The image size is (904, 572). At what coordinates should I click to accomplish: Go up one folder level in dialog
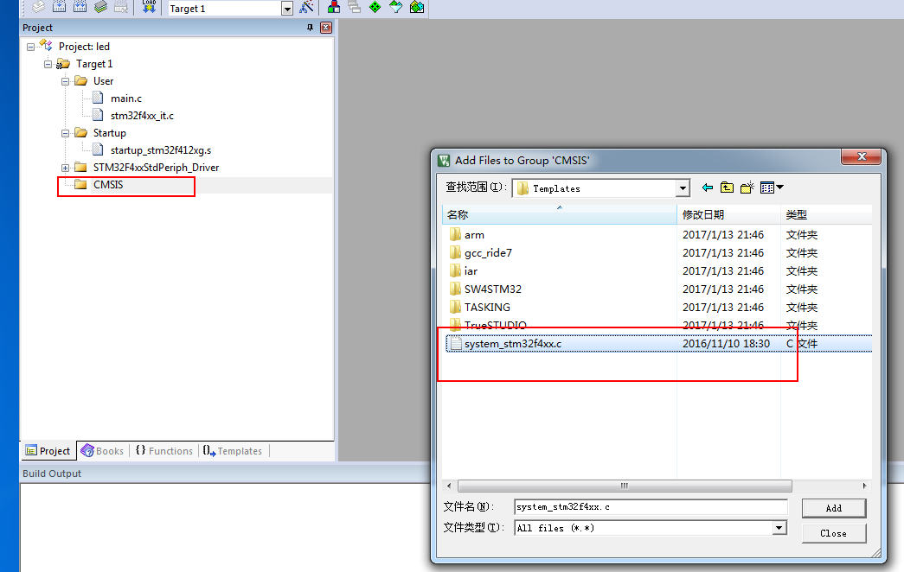click(727, 187)
